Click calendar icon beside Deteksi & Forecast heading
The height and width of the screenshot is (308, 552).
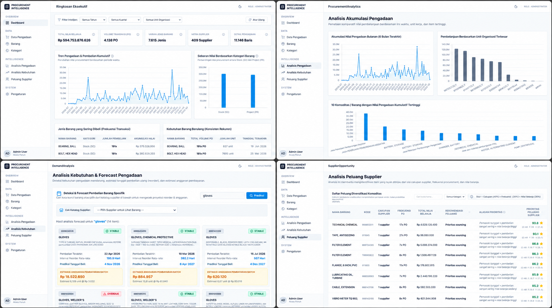[x=59, y=194]
